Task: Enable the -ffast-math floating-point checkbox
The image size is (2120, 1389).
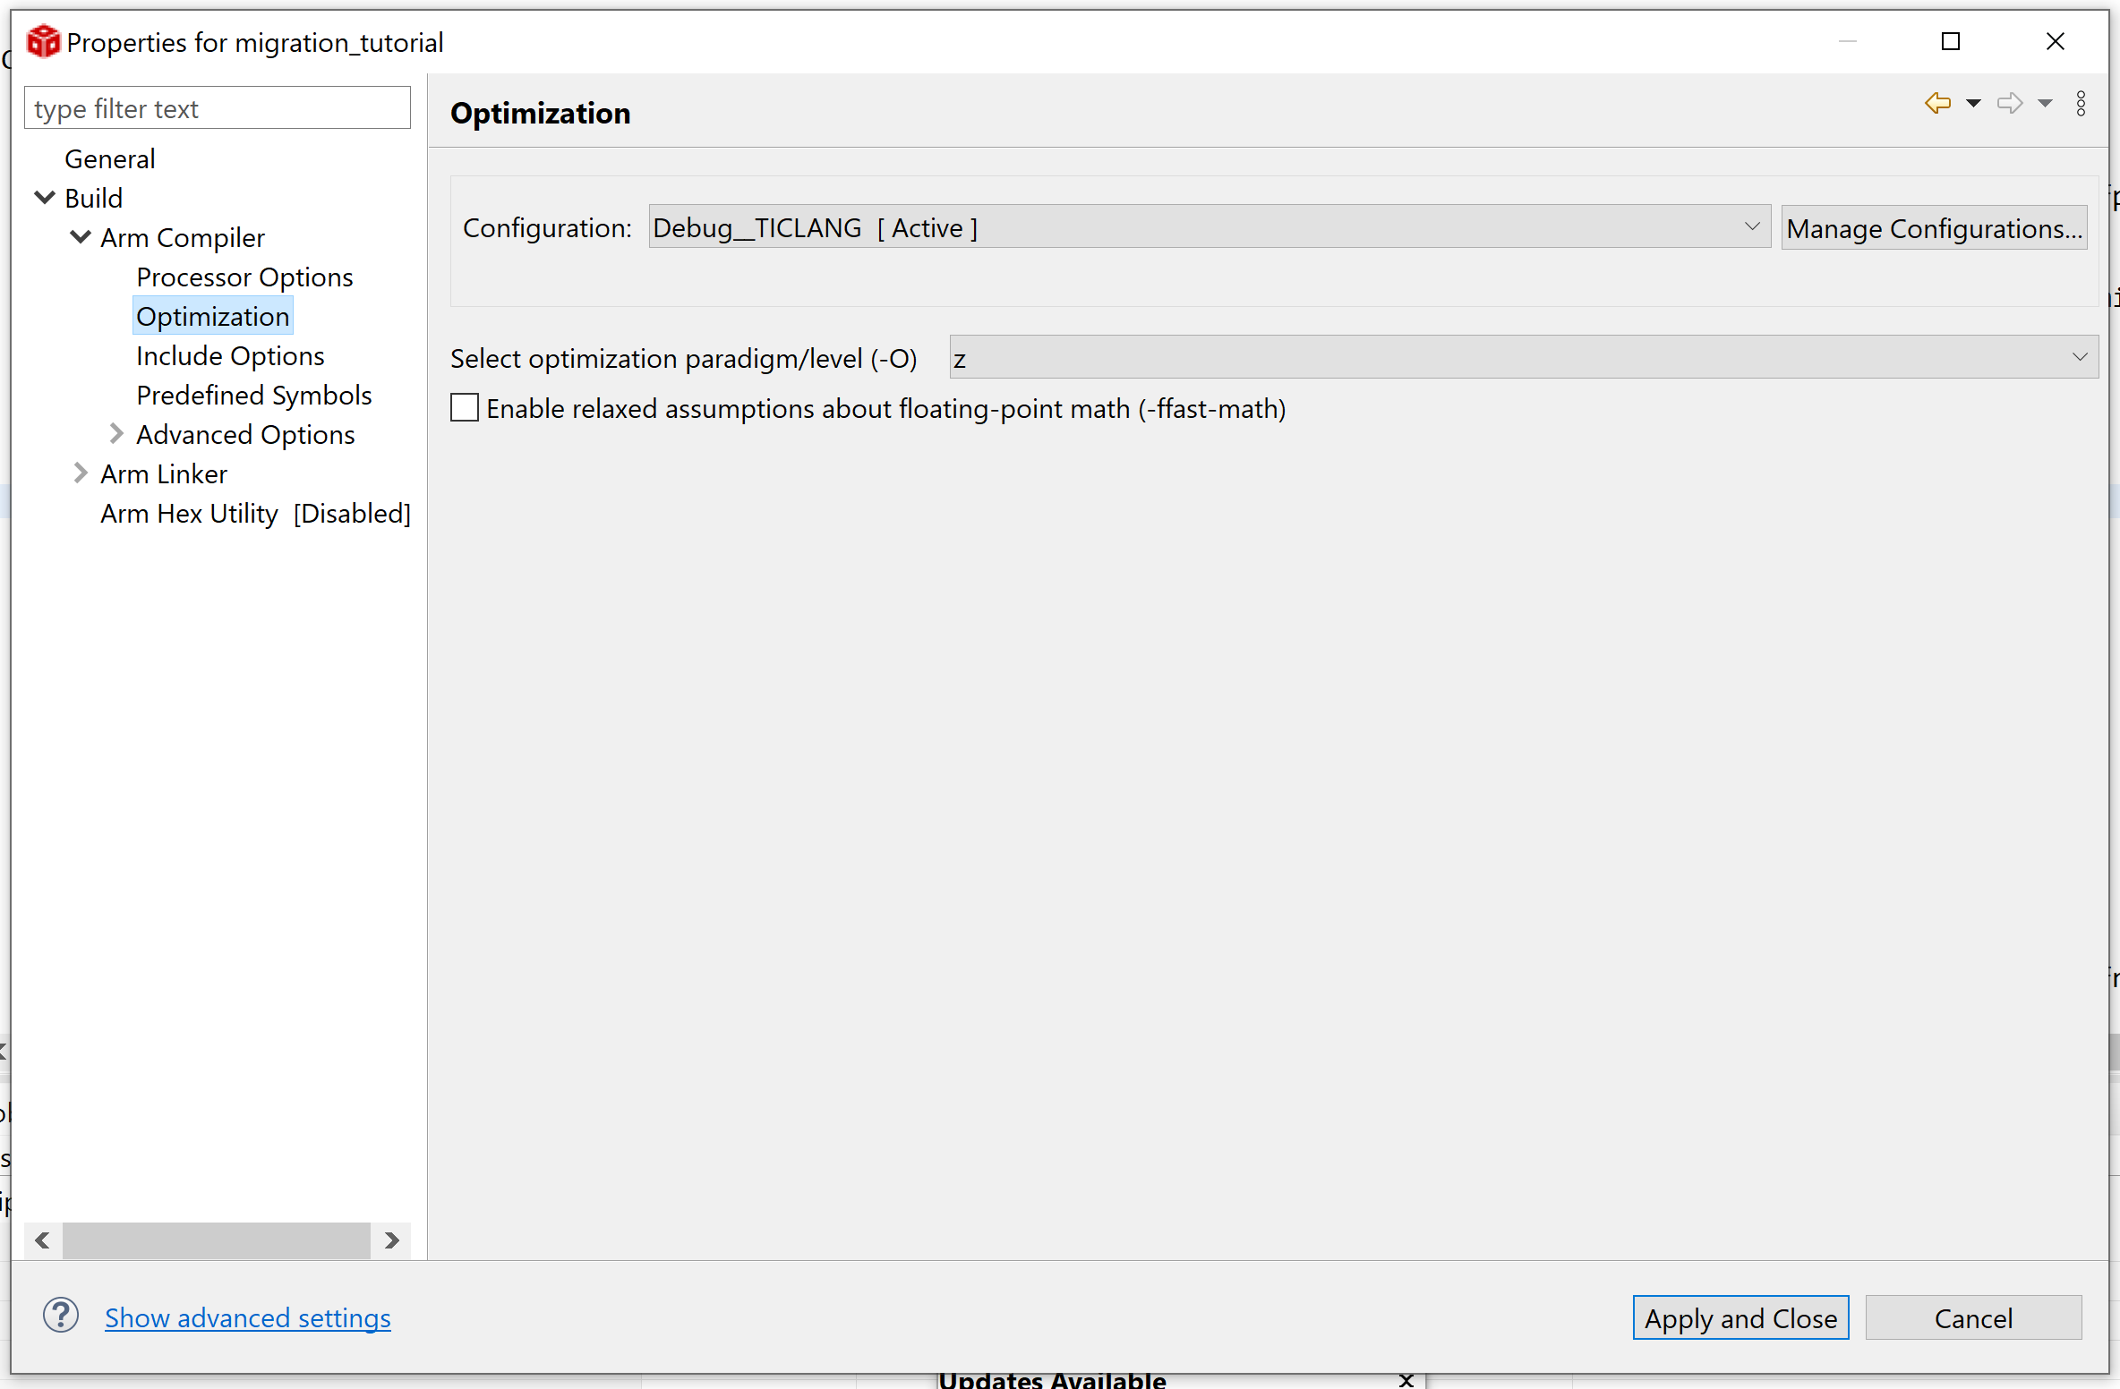Action: tap(465, 408)
